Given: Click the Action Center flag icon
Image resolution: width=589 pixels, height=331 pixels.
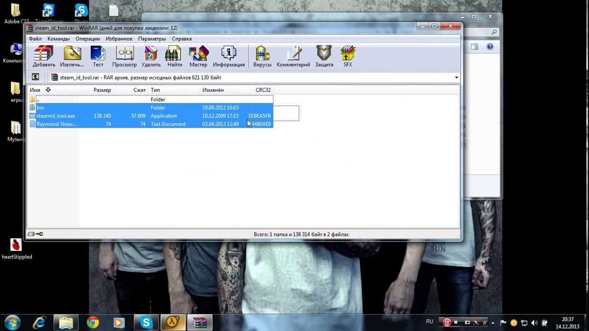Looking at the screenshot, I should [x=504, y=323].
